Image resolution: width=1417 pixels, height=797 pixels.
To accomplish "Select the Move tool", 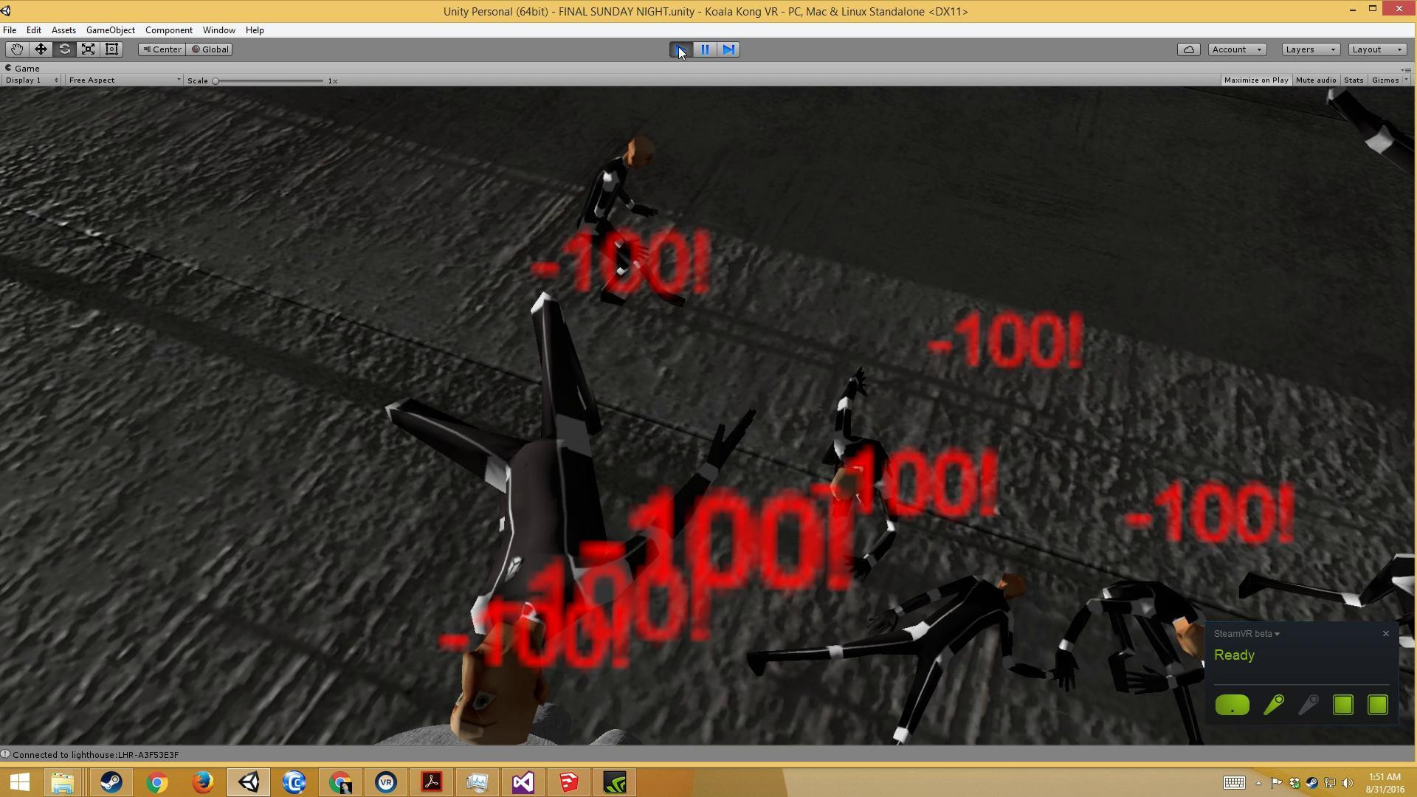I will click(41, 49).
